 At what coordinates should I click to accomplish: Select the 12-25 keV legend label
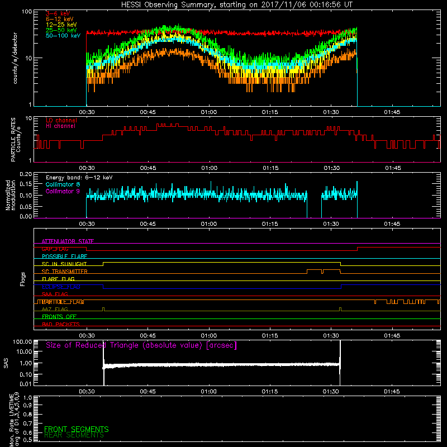61,25
